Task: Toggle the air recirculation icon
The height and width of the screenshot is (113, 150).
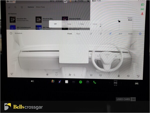Action: pyautogui.click(x=56, y=75)
